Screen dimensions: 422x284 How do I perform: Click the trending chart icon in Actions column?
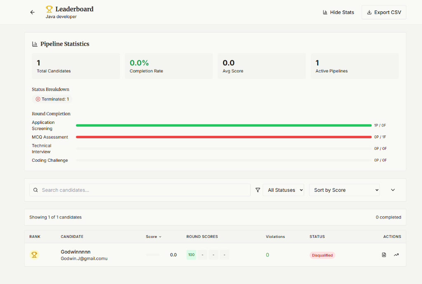pos(396,255)
